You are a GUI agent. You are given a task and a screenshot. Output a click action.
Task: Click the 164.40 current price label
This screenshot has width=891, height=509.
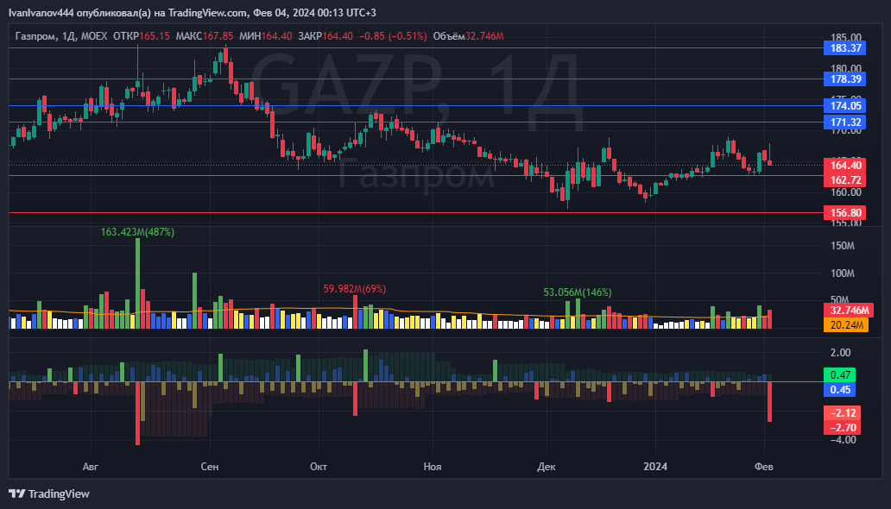(x=844, y=166)
